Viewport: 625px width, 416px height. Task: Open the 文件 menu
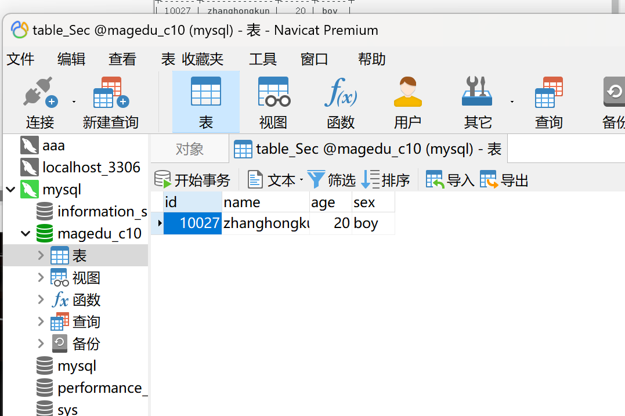[x=20, y=59]
